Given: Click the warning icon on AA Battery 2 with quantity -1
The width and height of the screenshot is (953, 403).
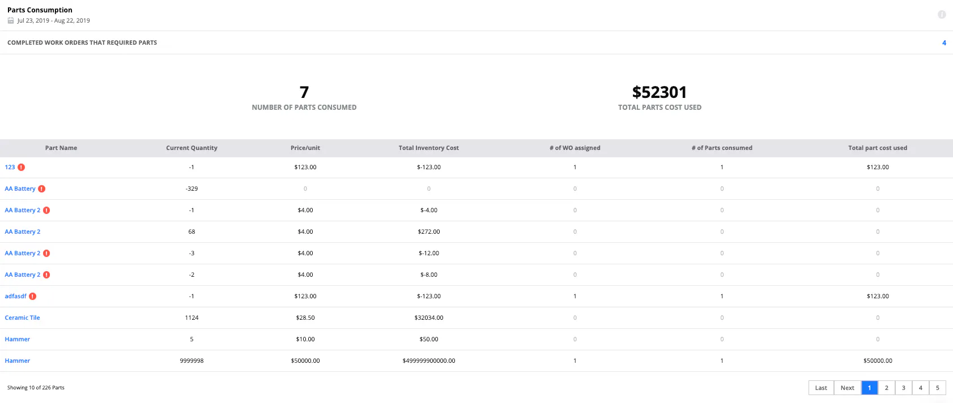Looking at the screenshot, I should point(46,210).
